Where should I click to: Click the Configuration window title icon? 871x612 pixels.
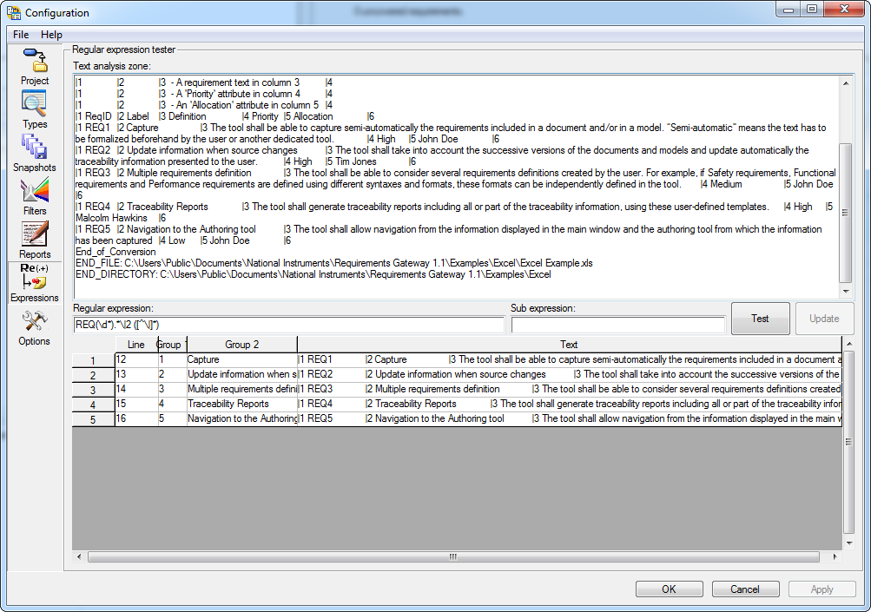[x=13, y=12]
